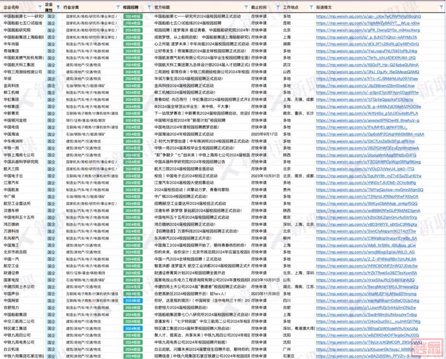Select title cell 东风柳汽2024校园招聘正式开启
The width and height of the screenshot is (446, 359).
pos(183,238)
